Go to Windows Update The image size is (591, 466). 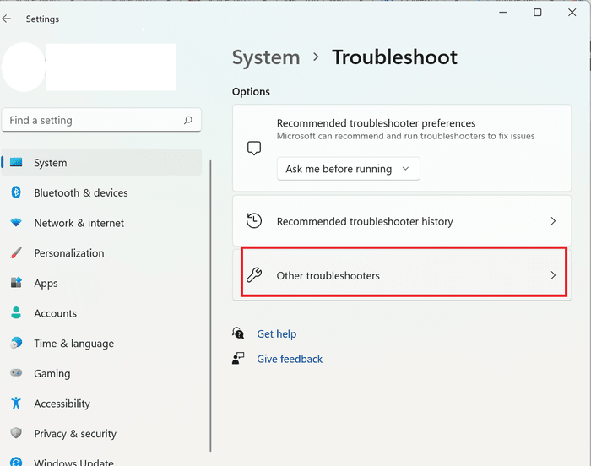[101, 461]
